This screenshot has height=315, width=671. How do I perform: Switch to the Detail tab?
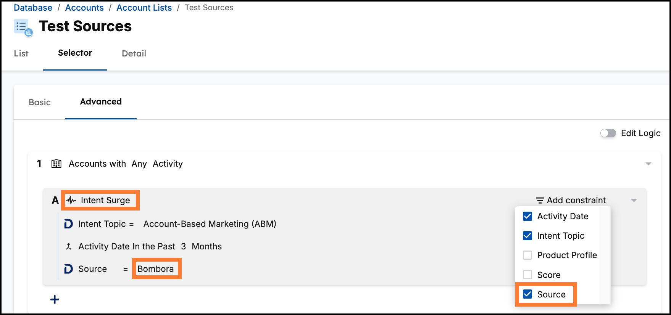click(x=134, y=53)
